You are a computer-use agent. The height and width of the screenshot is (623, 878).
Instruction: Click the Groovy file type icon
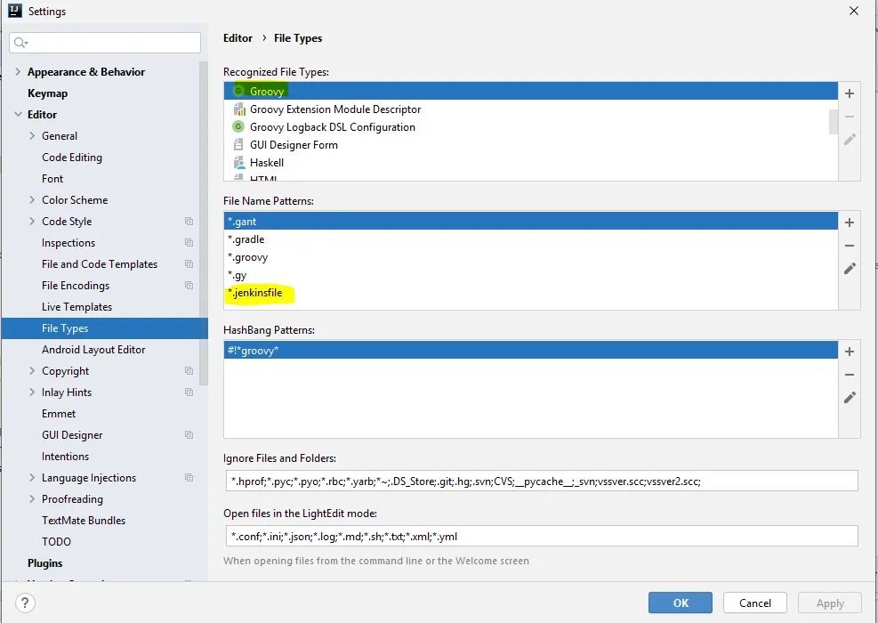[238, 91]
